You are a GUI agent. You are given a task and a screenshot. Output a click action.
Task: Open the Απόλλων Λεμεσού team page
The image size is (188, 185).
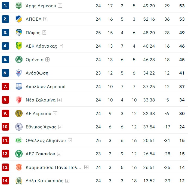pyautogui.click(x=45, y=87)
